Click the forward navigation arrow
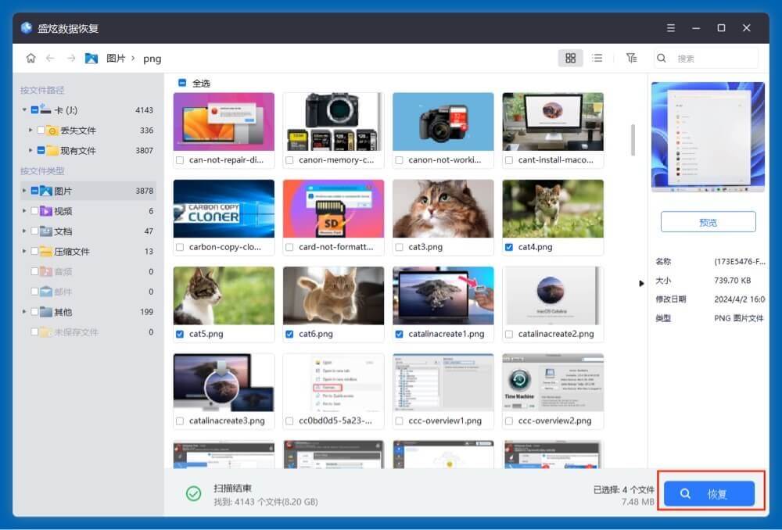The image size is (782, 530). tap(70, 58)
